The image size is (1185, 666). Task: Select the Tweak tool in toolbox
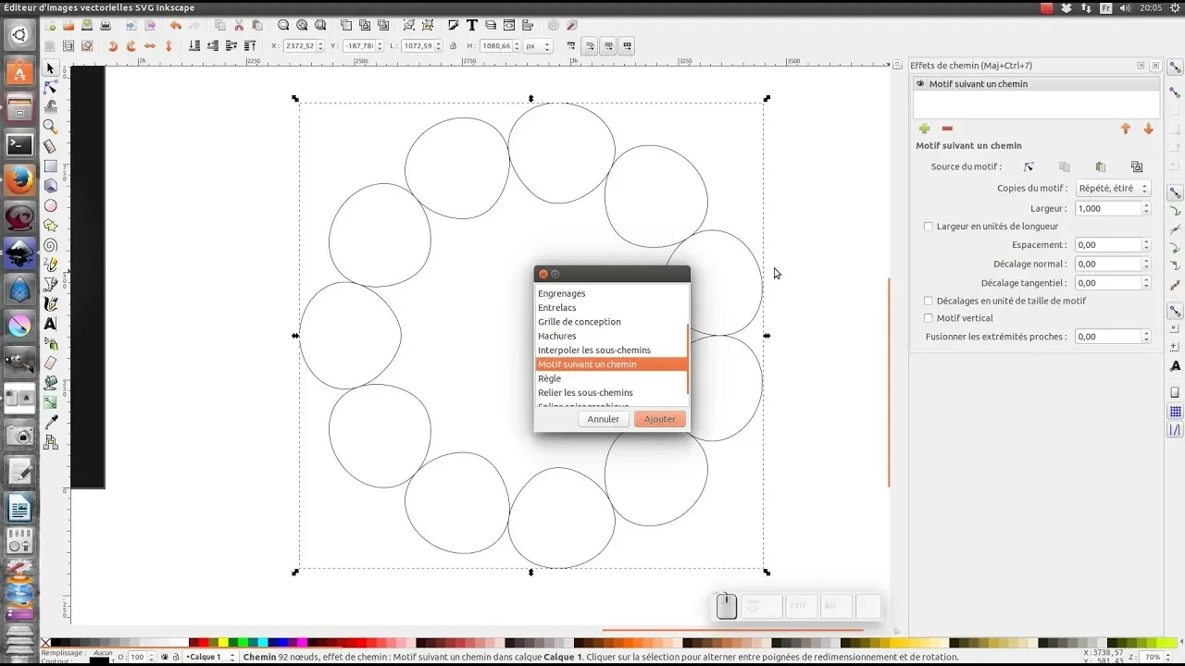click(51, 106)
